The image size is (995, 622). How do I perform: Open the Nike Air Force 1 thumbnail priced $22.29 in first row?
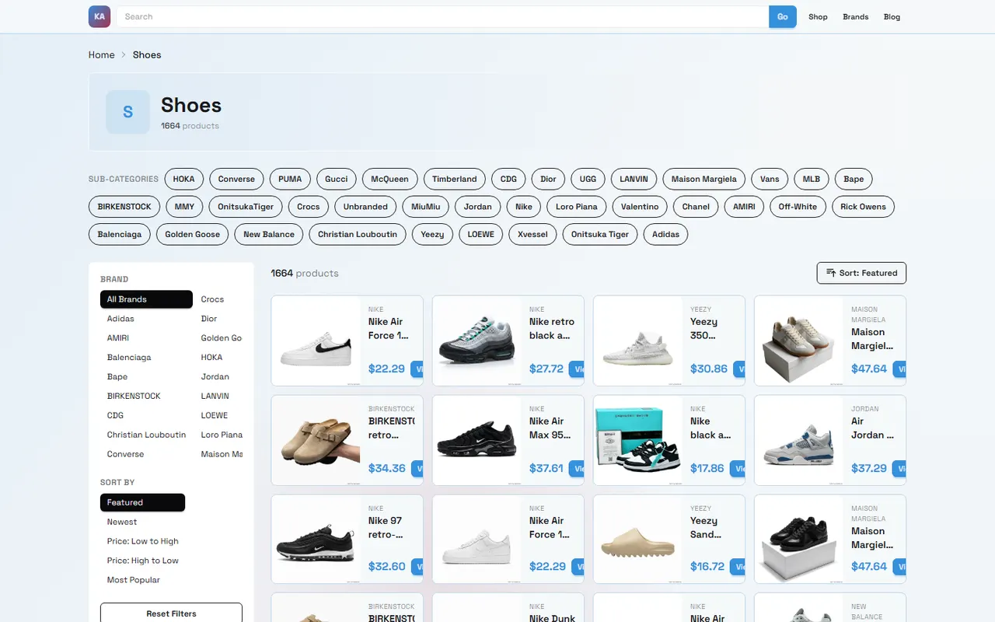tap(316, 341)
